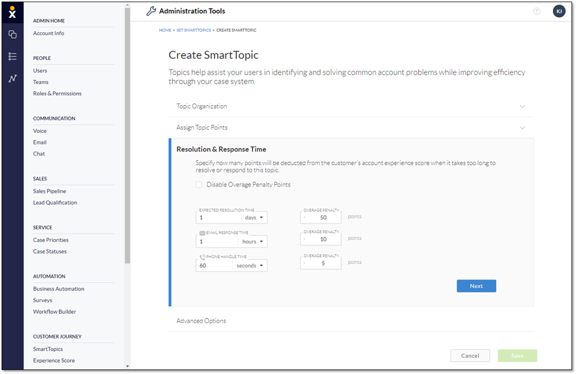Click the blue Next button
576x374 pixels.
pos(476,286)
